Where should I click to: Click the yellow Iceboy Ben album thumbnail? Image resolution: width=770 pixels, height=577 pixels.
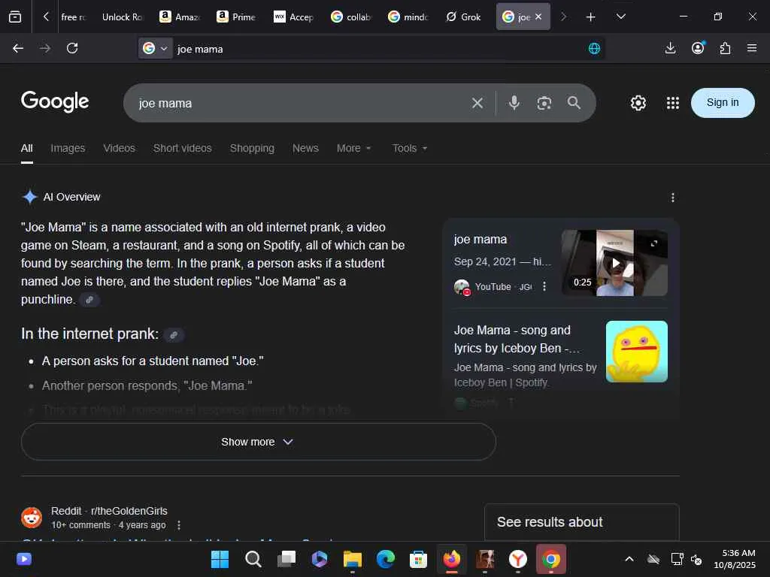(x=637, y=352)
